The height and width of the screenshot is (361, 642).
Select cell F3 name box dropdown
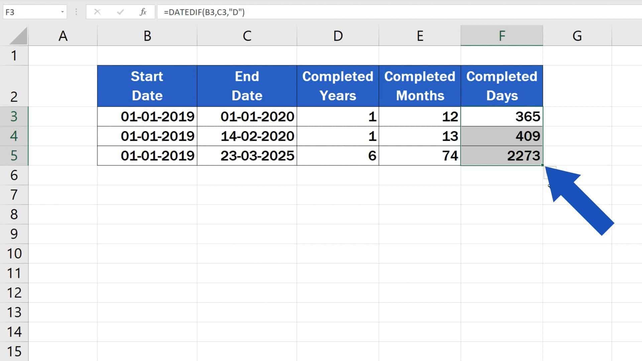pos(61,12)
